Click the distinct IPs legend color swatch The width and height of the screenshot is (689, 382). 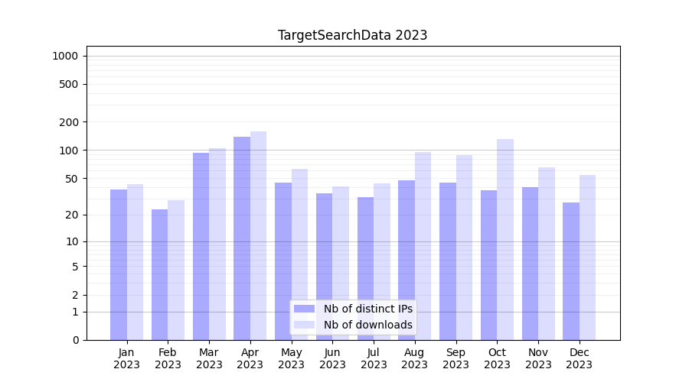304,309
